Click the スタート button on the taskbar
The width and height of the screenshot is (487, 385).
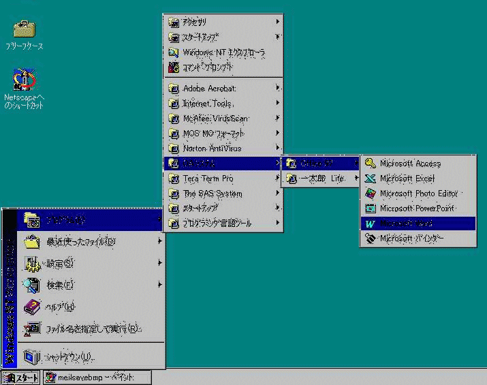tap(20, 378)
